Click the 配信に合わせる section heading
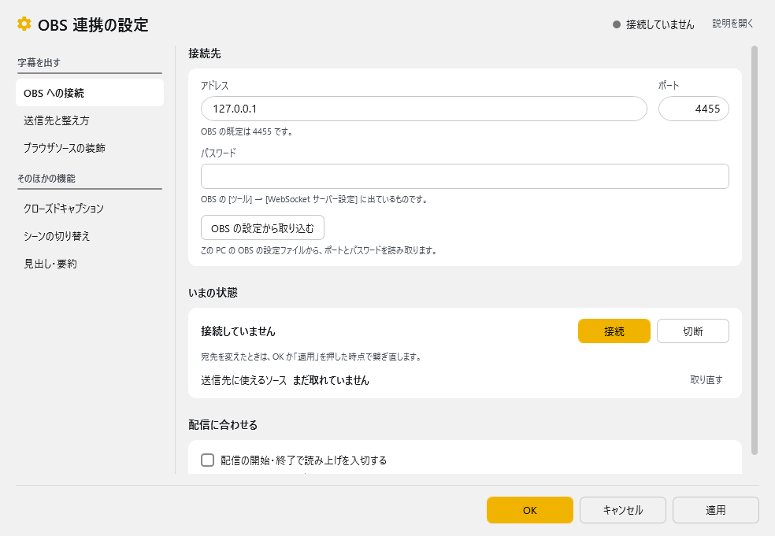The image size is (775, 536). click(222, 424)
